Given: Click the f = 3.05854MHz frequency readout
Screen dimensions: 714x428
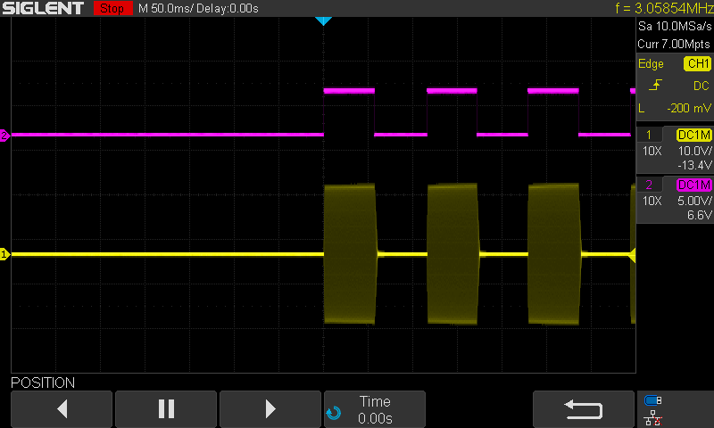Looking at the screenshot, I should pos(664,8).
